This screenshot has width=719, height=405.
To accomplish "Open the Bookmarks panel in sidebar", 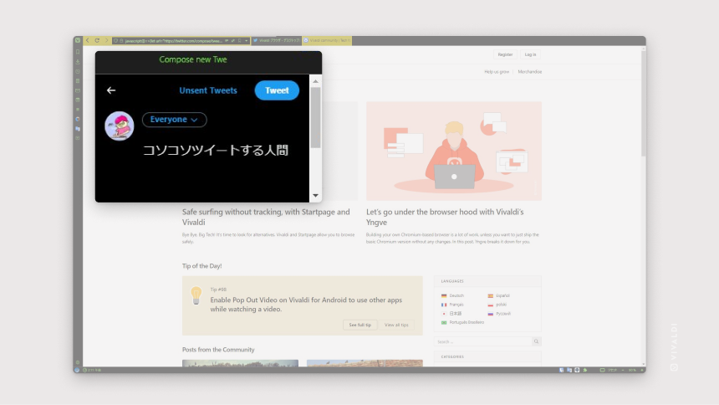I will coord(78,52).
